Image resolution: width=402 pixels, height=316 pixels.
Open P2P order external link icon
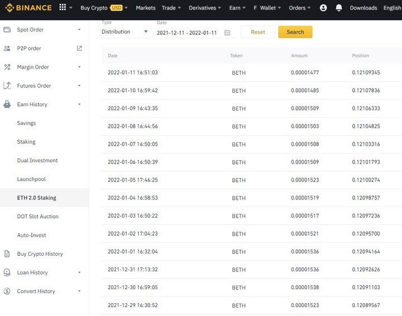tap(79, 48)
